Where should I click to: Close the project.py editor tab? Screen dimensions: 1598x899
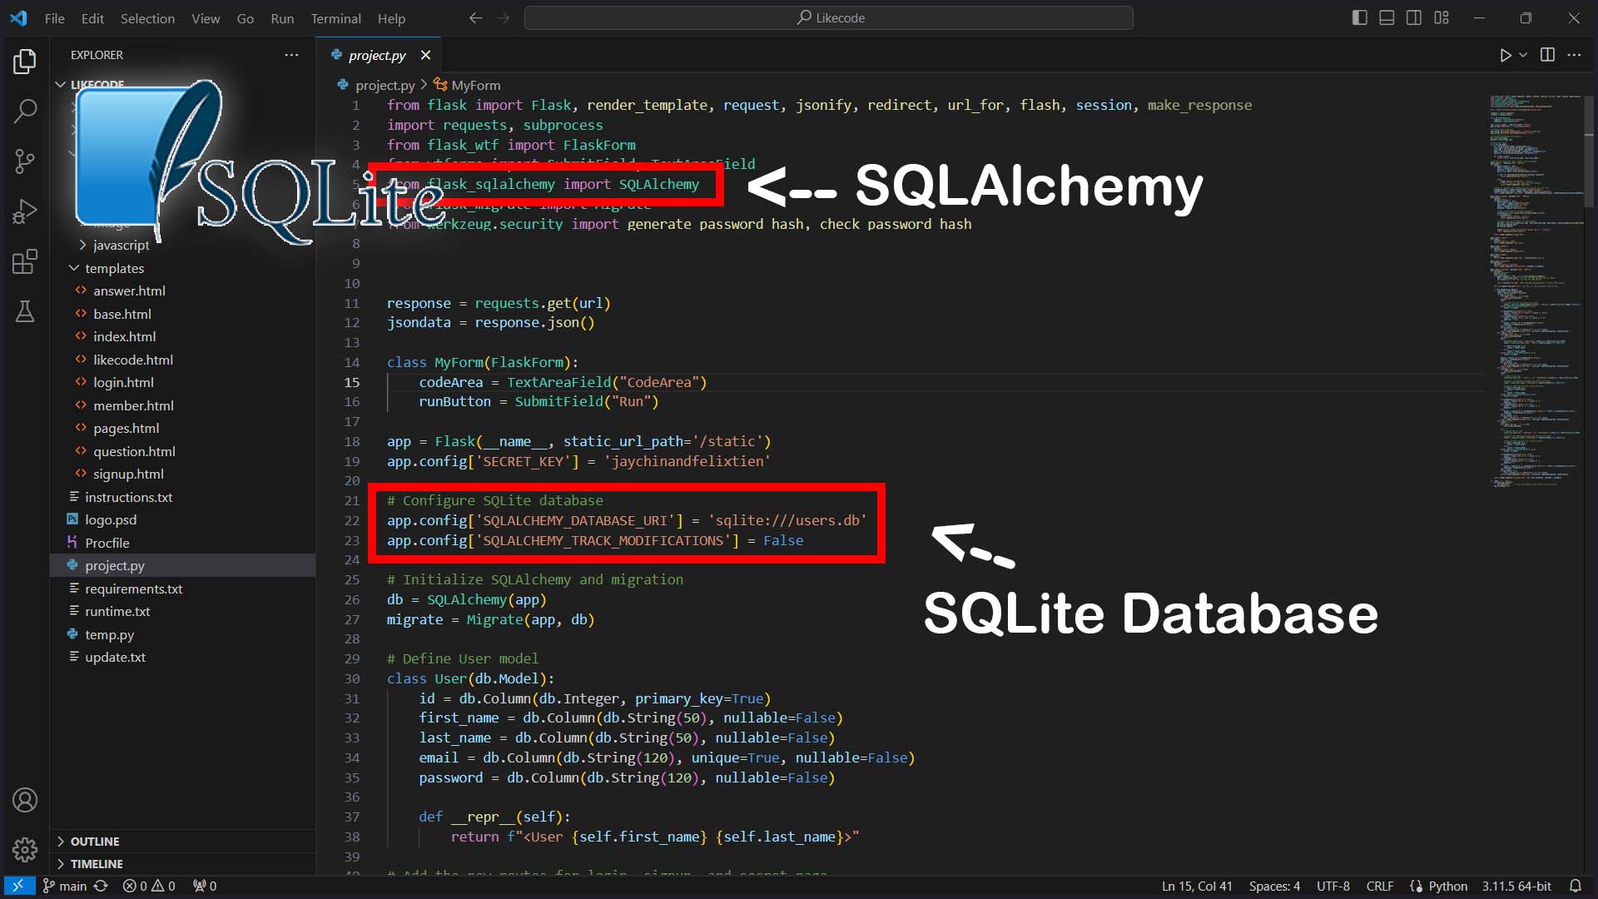[425, 55]
